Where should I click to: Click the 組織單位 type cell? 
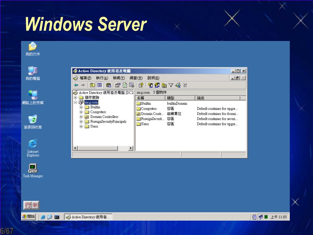174,114
